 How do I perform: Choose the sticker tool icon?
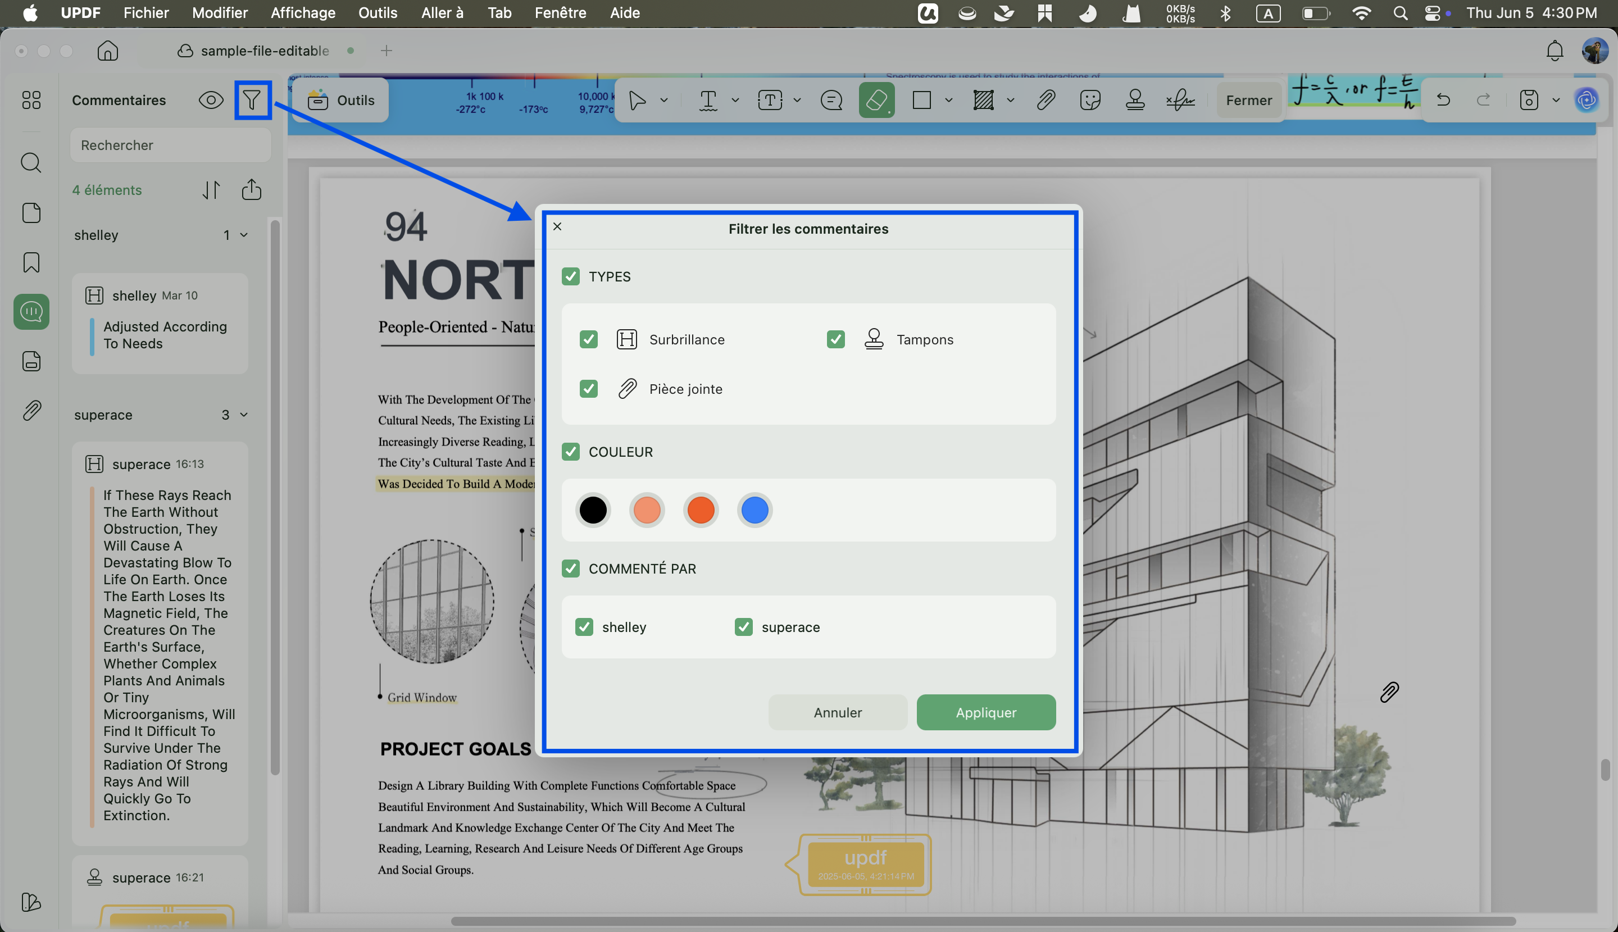click(1089, 100)
